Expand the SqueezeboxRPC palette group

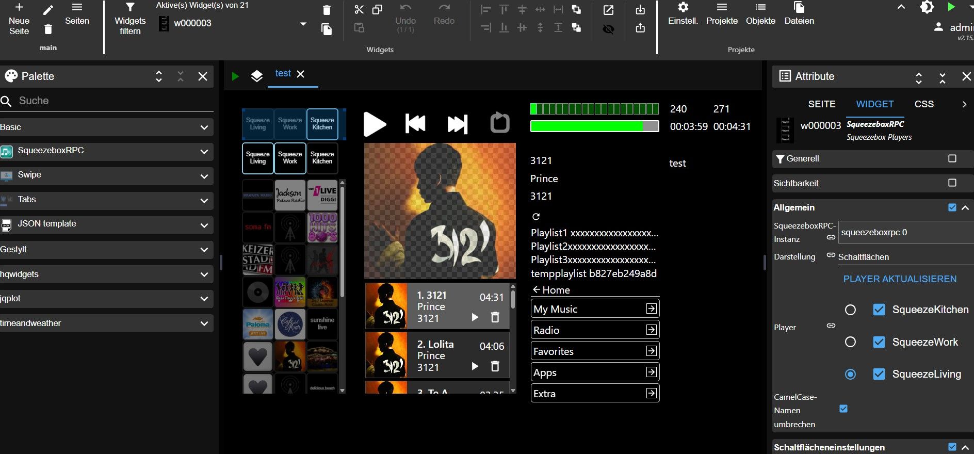click(x=107, y=151)
